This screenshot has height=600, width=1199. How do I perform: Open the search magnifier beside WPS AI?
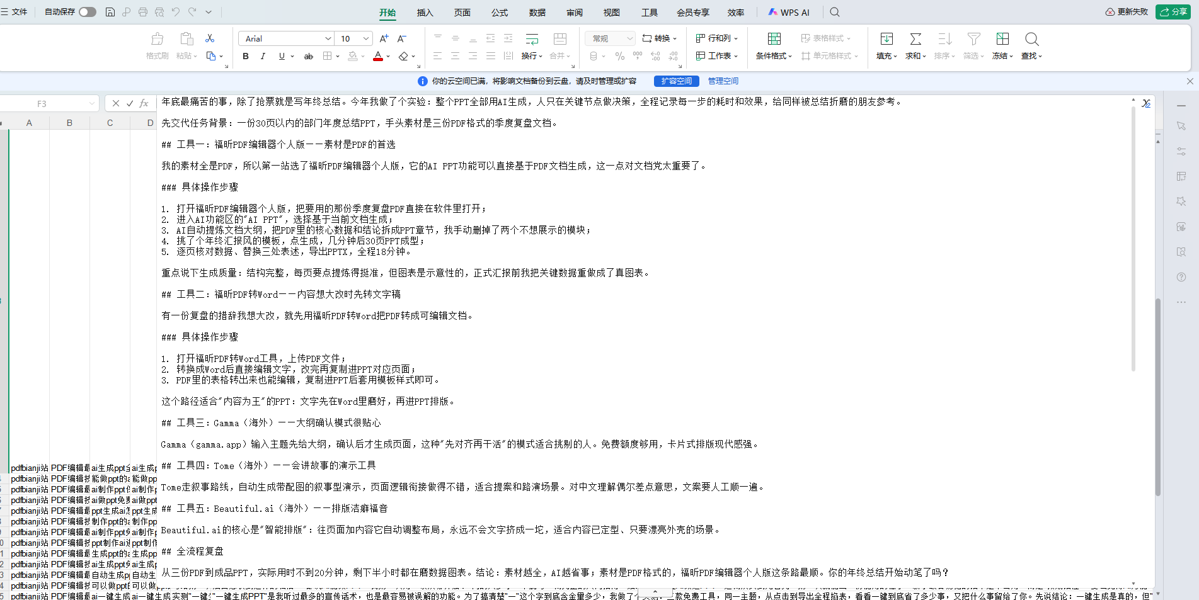pyautogui.click(x=835, y=12)
